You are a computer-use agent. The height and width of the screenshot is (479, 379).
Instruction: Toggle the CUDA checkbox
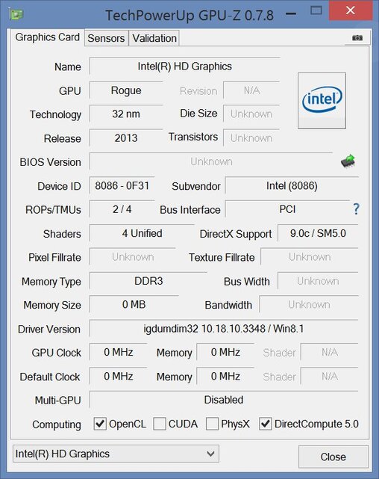pyautogui.click(x=160, y=424)
